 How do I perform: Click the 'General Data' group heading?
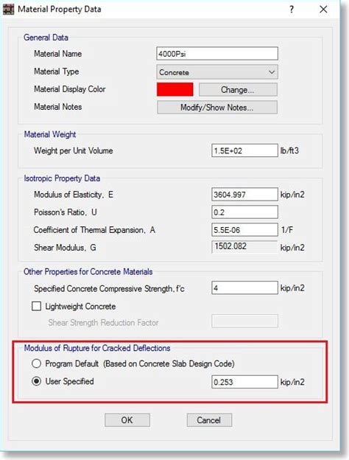tap(46, 38)
